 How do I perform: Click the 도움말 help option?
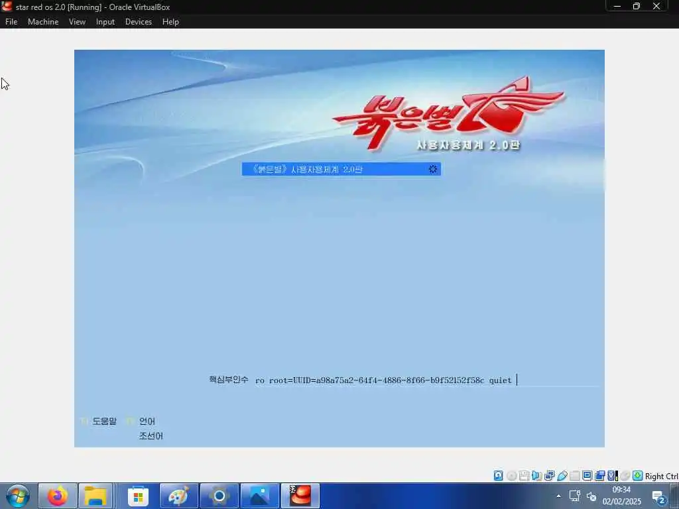104,421
